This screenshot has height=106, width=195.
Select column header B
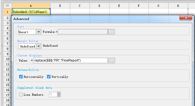coord(60,6)
